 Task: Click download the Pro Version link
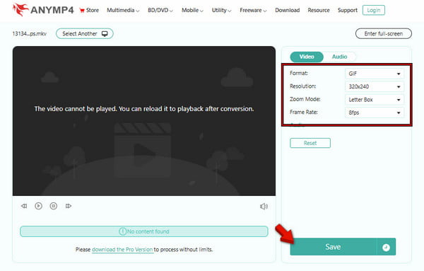122,249
